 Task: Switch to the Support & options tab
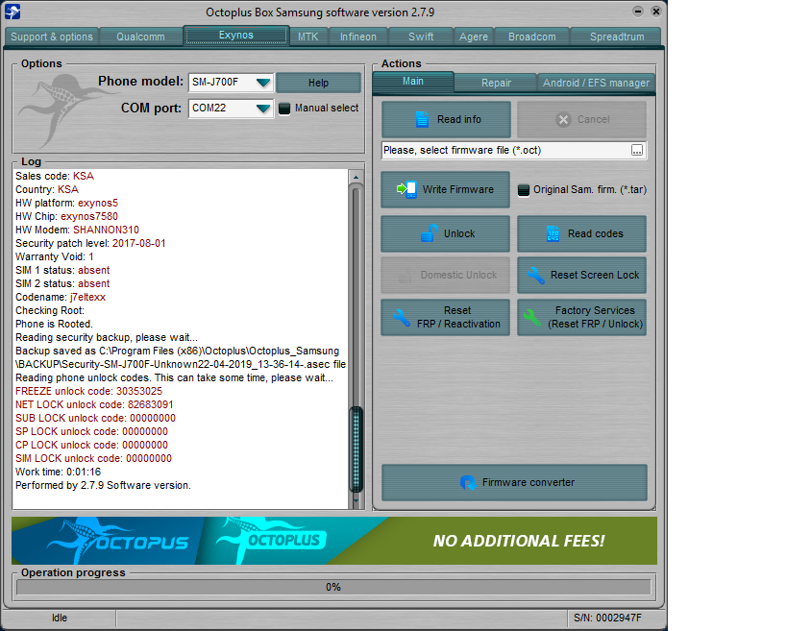[x=52, y=36]
